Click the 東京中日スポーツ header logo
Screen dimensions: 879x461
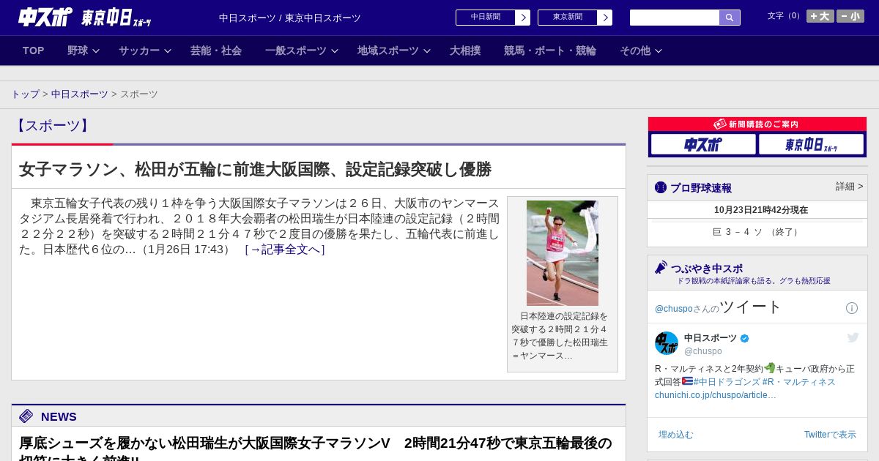coord(116,18)
